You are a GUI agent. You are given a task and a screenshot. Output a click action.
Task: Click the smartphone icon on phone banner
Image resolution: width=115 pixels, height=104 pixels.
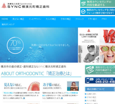[88, 80]
